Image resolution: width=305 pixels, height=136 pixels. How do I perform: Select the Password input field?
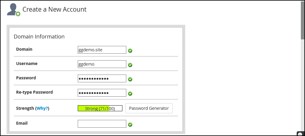102,78
